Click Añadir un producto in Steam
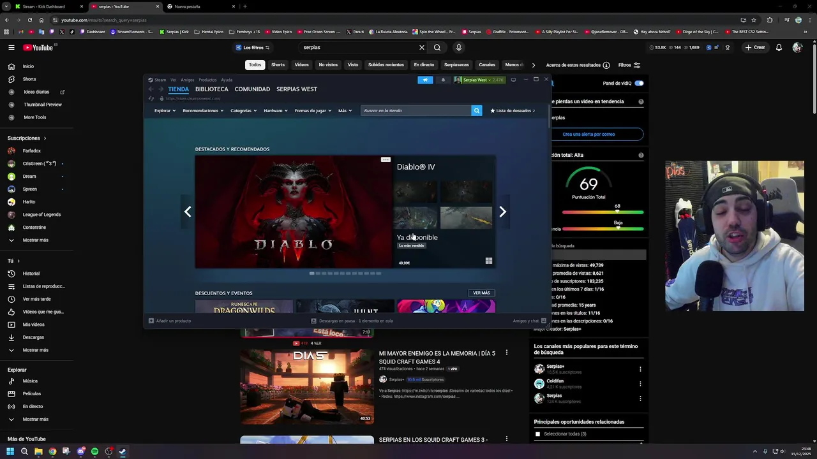This screenshot has height=459, width=817. [170, 321]
